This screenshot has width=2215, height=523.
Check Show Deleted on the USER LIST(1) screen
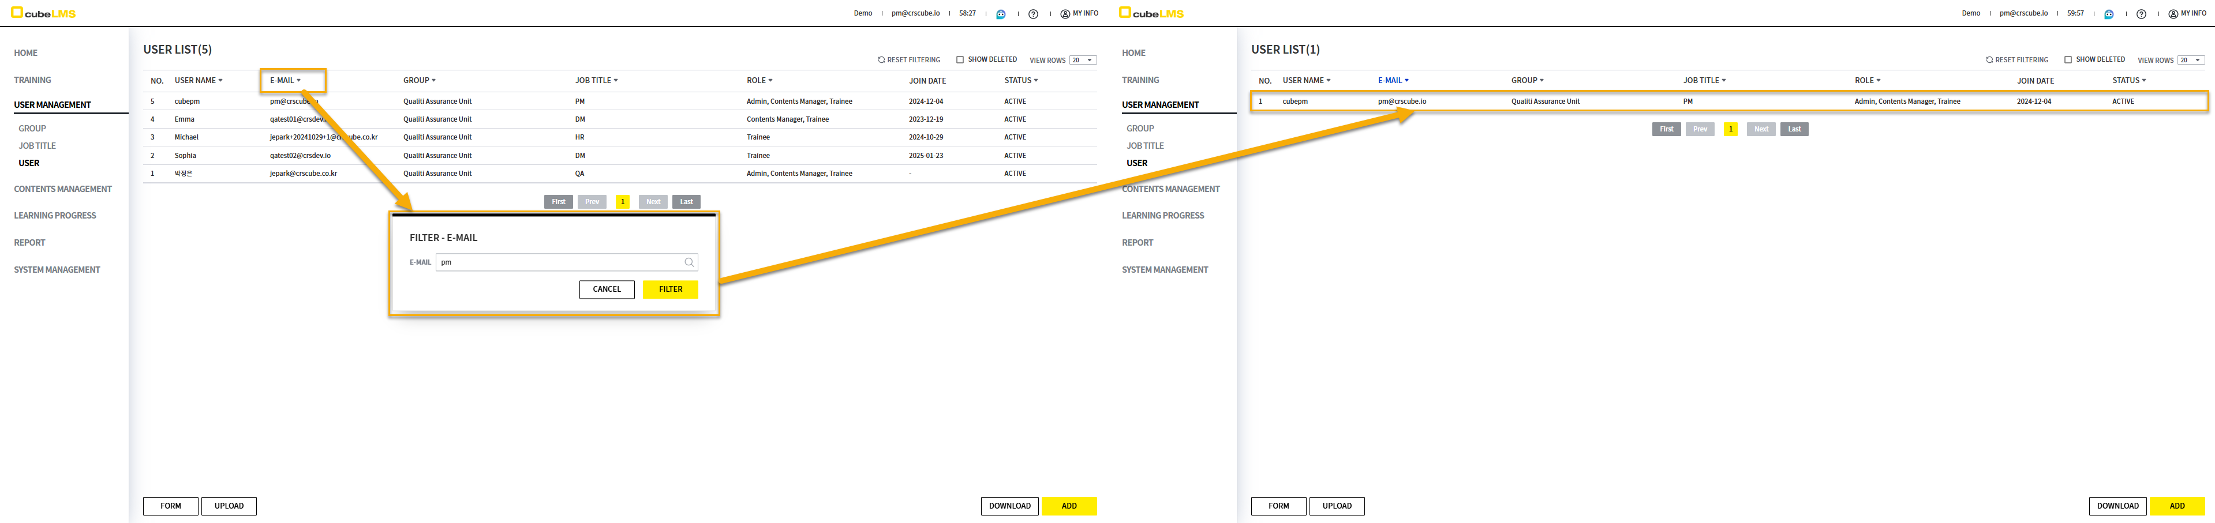coord(2068,60)
